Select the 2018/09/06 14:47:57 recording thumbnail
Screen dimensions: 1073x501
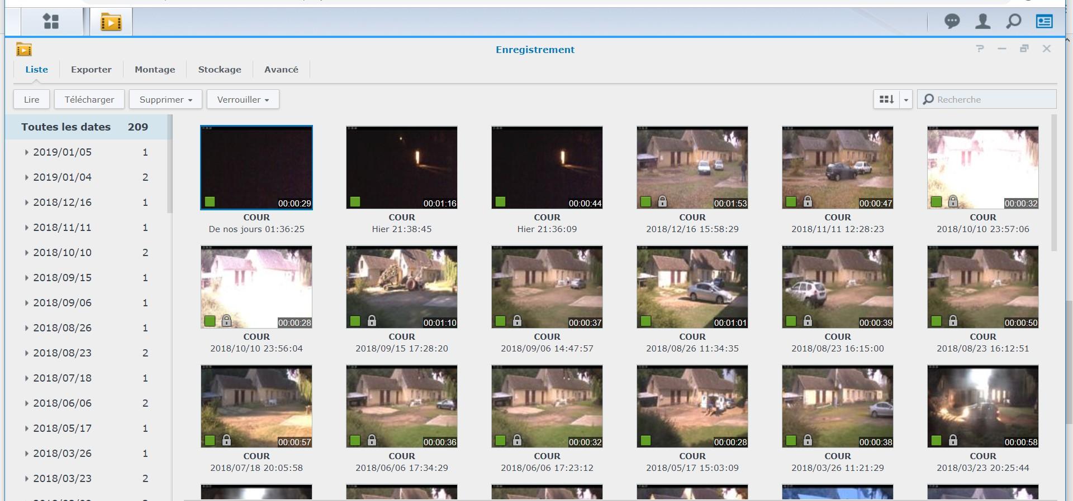547,287
